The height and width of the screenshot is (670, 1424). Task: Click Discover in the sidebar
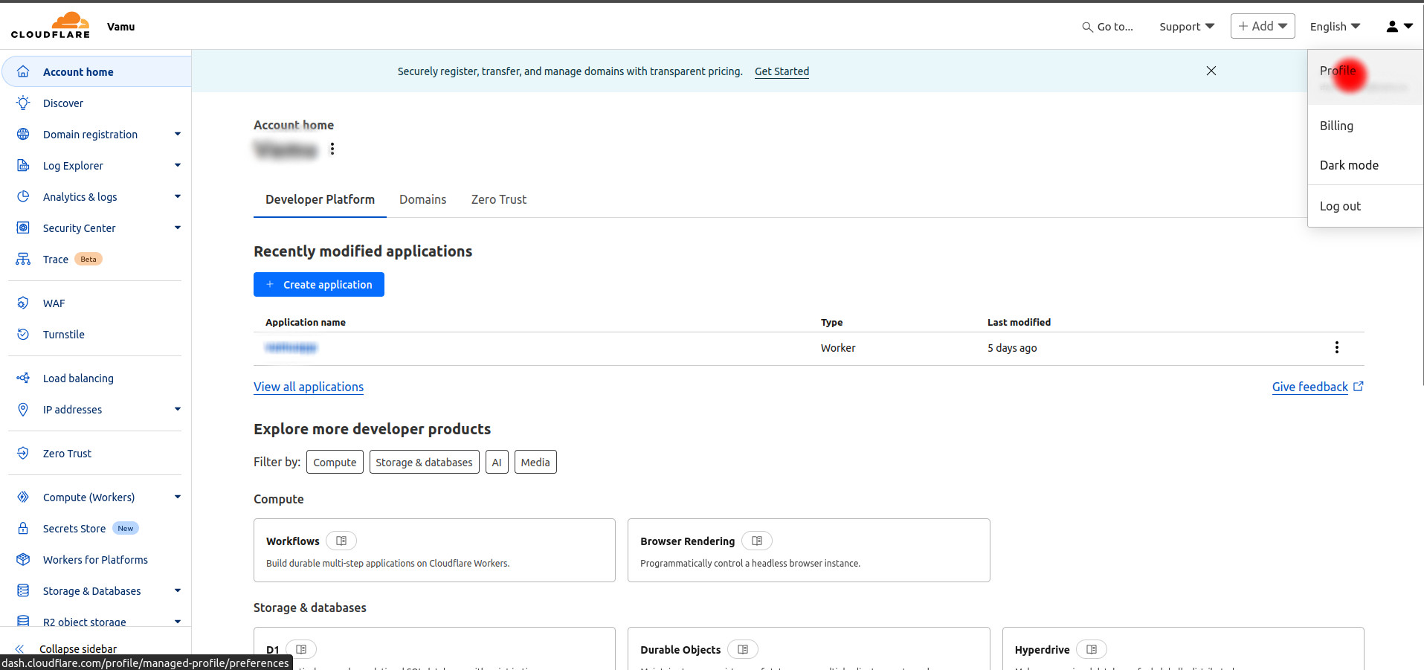click(x=63, y=103)
